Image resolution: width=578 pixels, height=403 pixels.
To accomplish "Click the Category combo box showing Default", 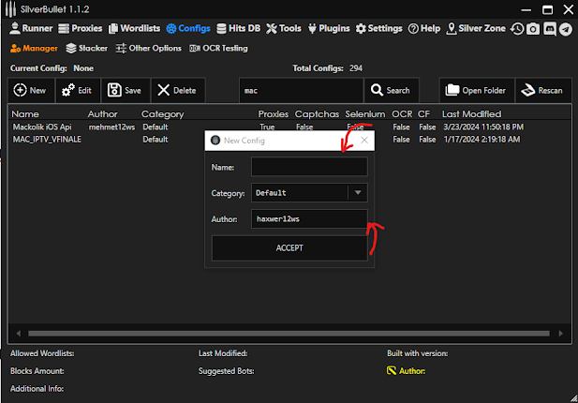I will [309, 192].
